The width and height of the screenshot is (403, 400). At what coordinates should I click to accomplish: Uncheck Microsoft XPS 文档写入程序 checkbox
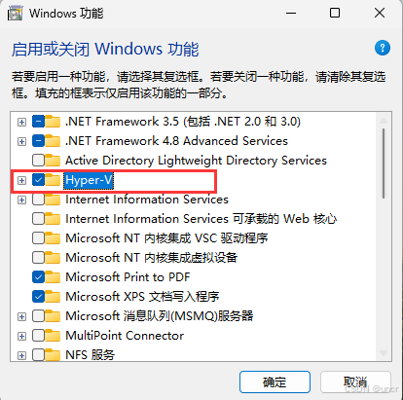pyautogui.click(x=38, y=297)
